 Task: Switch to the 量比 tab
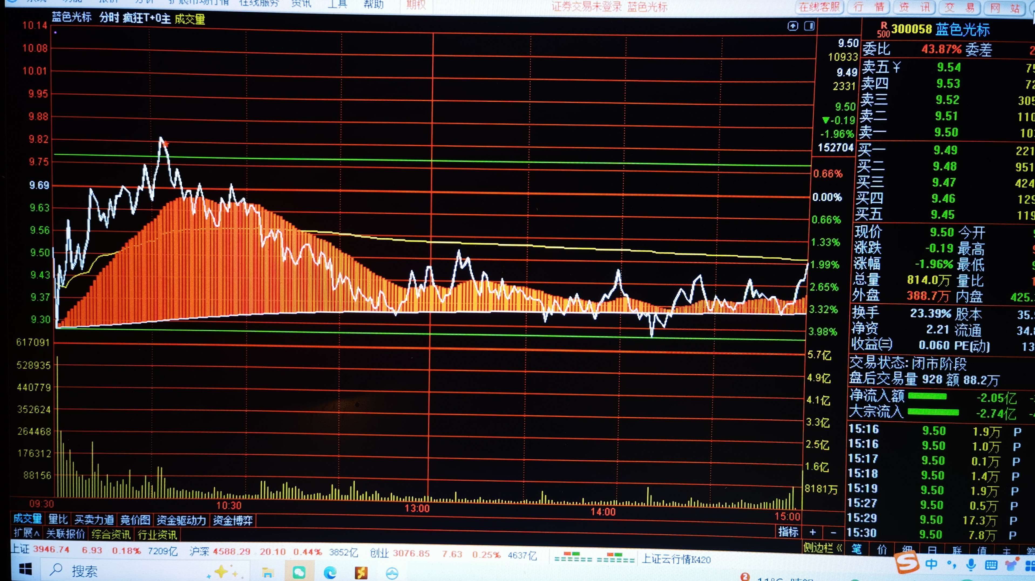click(58, 519)
